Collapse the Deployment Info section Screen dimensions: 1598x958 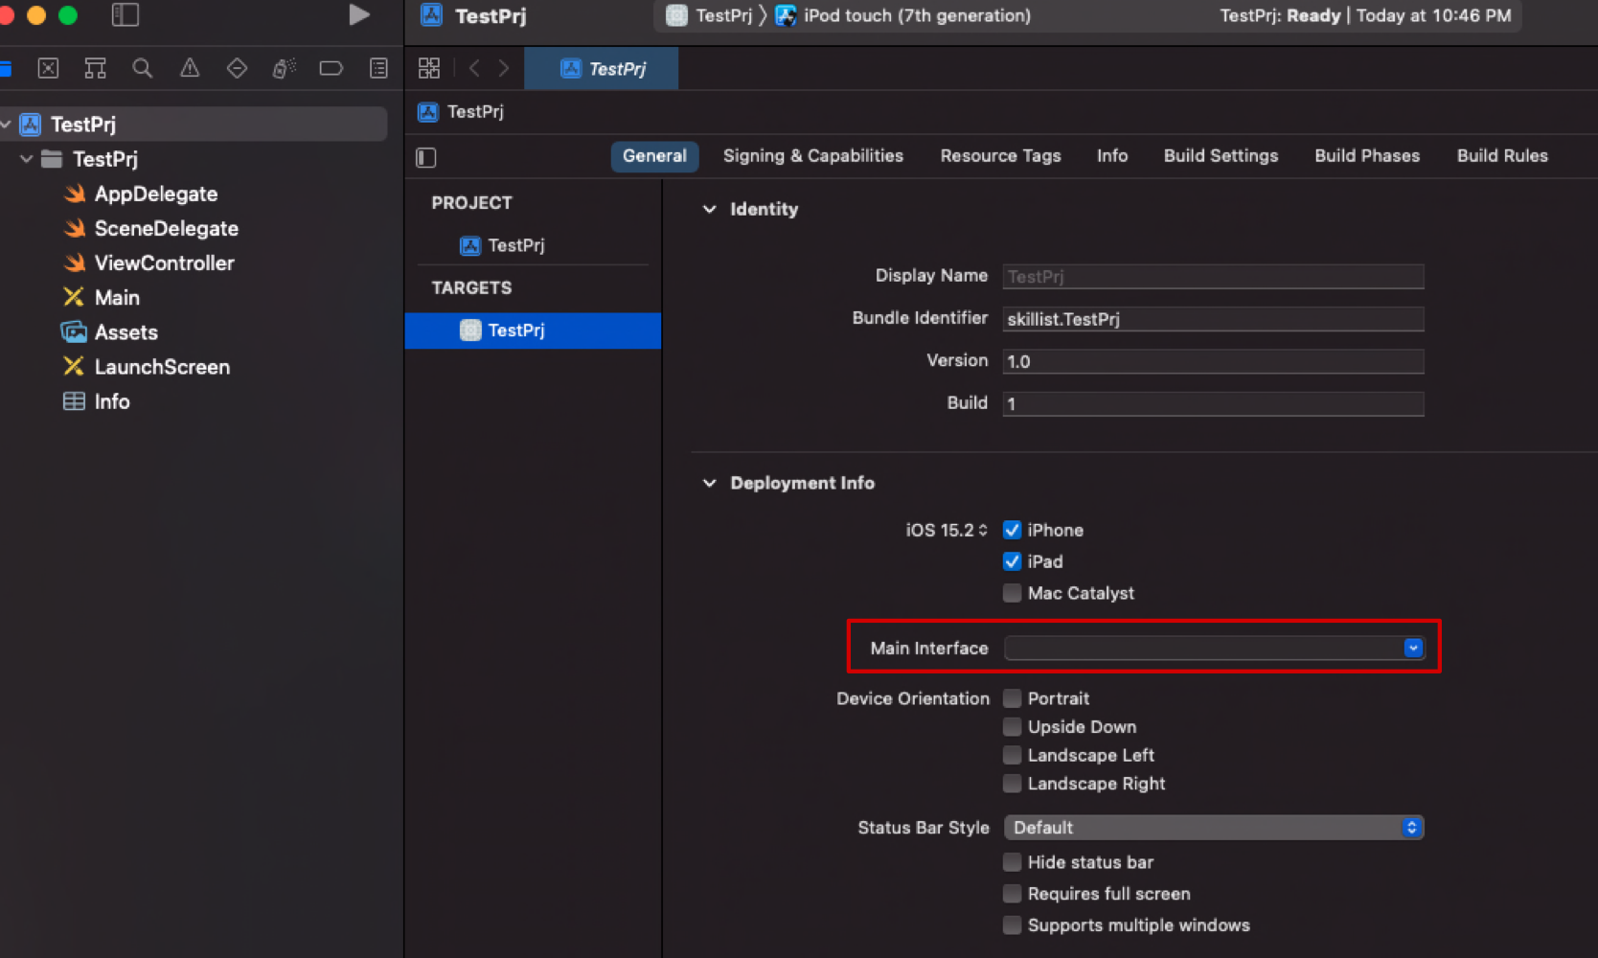[x=709, y=484]
